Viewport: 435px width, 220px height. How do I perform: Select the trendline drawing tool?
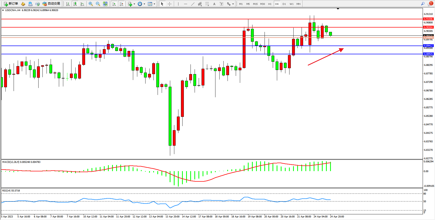193,4
